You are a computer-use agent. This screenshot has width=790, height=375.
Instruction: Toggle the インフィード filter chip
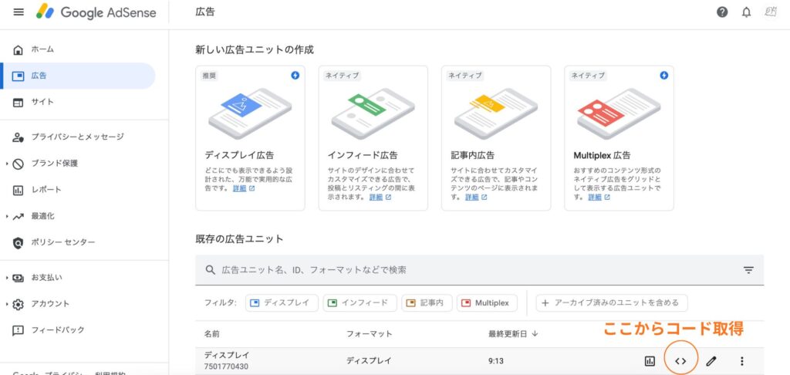(x=360, y=303)
